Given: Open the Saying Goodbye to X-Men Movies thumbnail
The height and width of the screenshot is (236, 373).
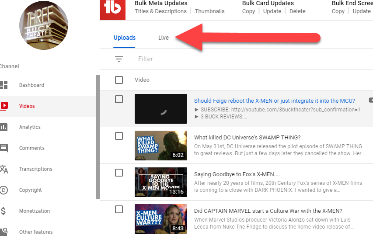Looking at the screenshot, I should coord(161,182).
